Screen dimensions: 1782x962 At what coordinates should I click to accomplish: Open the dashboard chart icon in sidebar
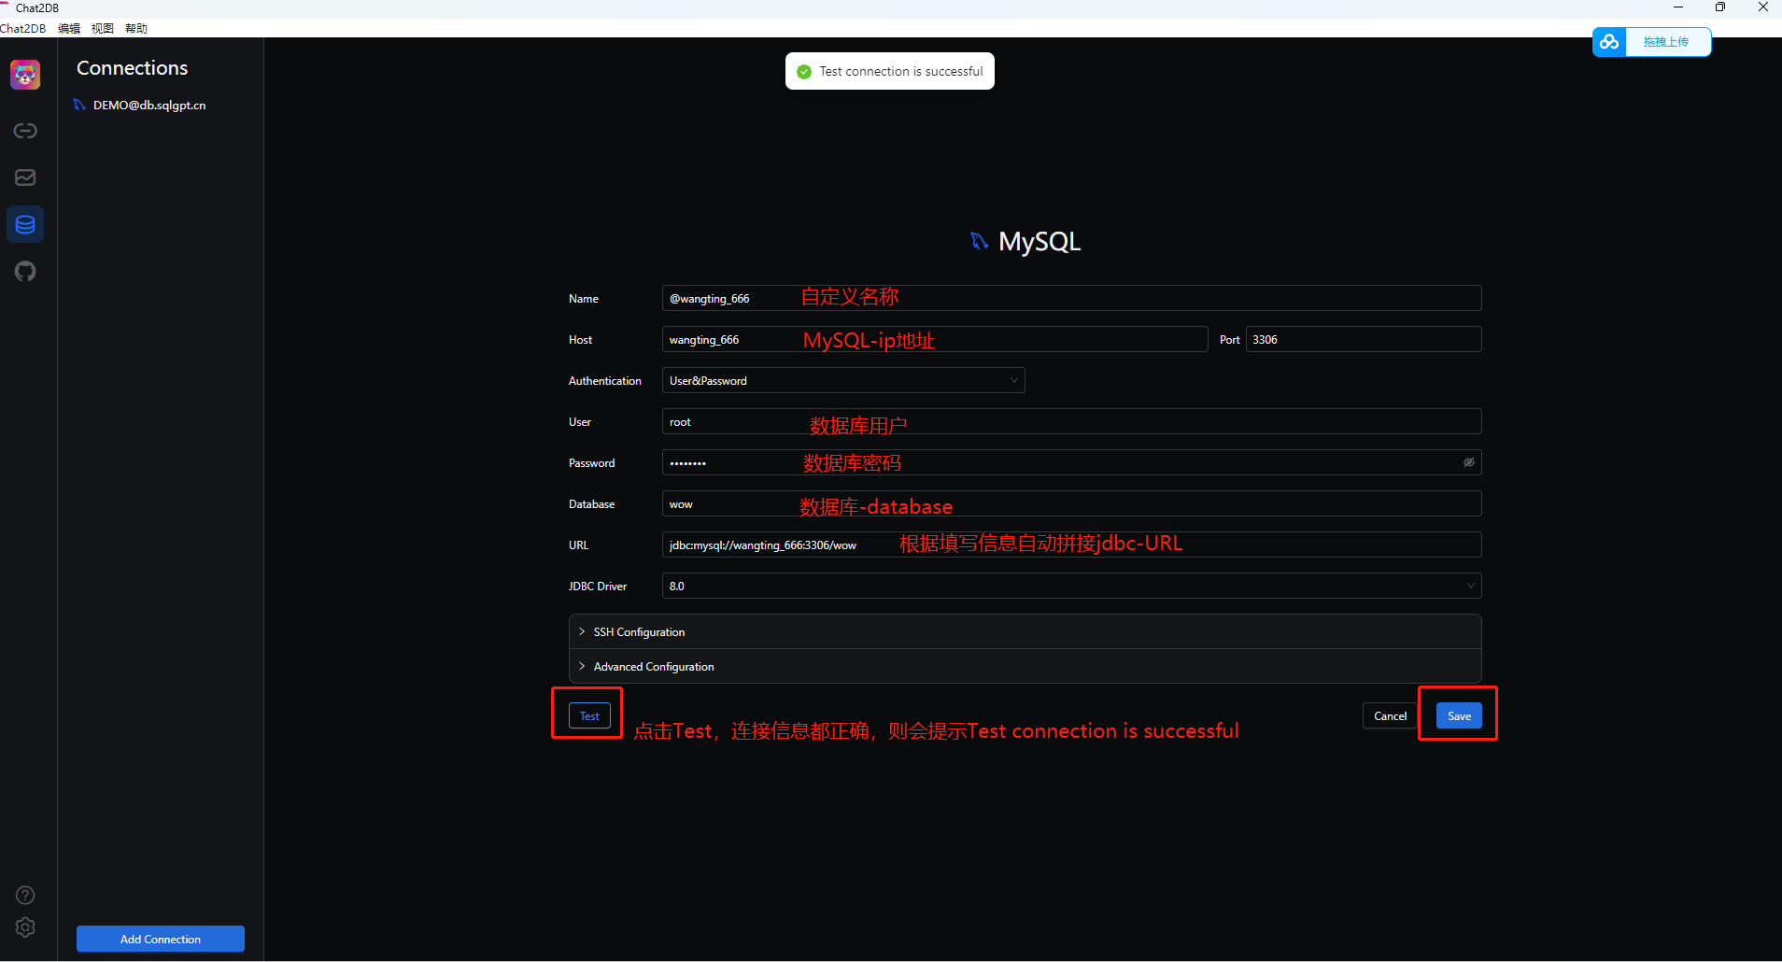point(25,177)
